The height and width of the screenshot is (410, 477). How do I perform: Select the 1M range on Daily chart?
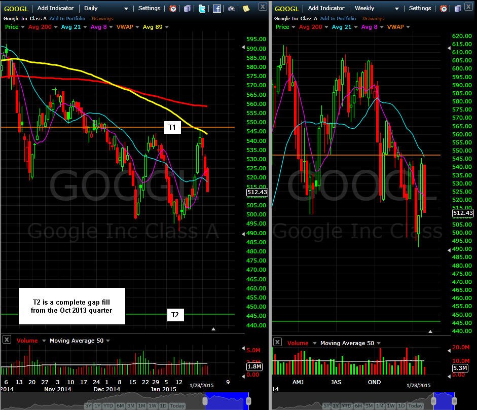tap(141, 406)
